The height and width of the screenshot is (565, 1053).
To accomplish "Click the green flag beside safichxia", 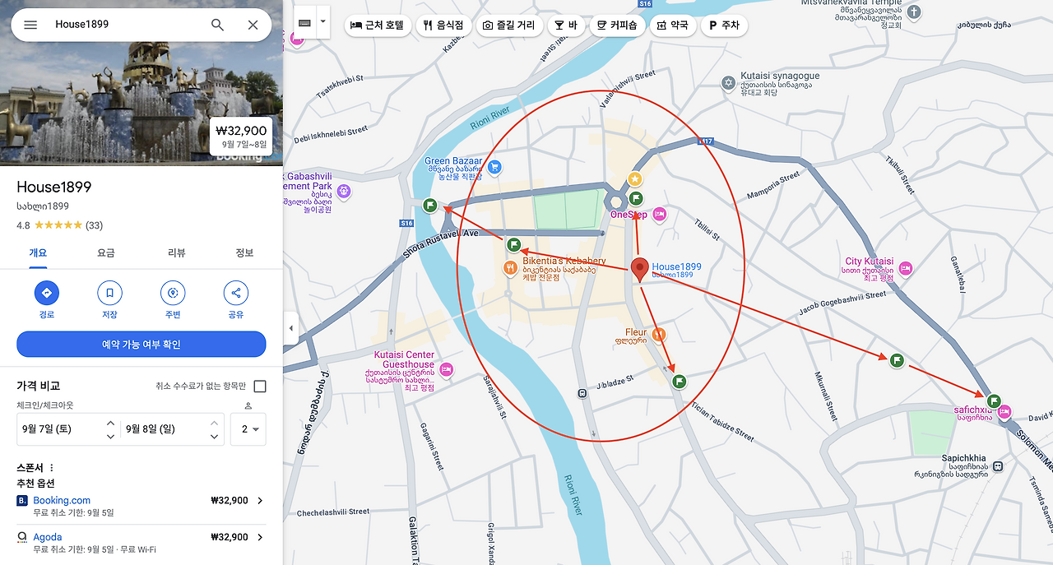I will [994, 401].
